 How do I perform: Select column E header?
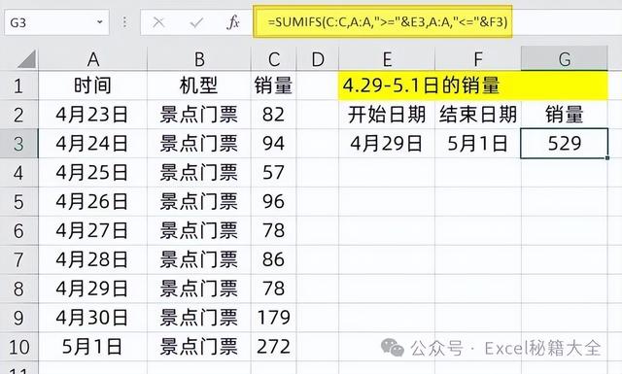pos(387,59)
